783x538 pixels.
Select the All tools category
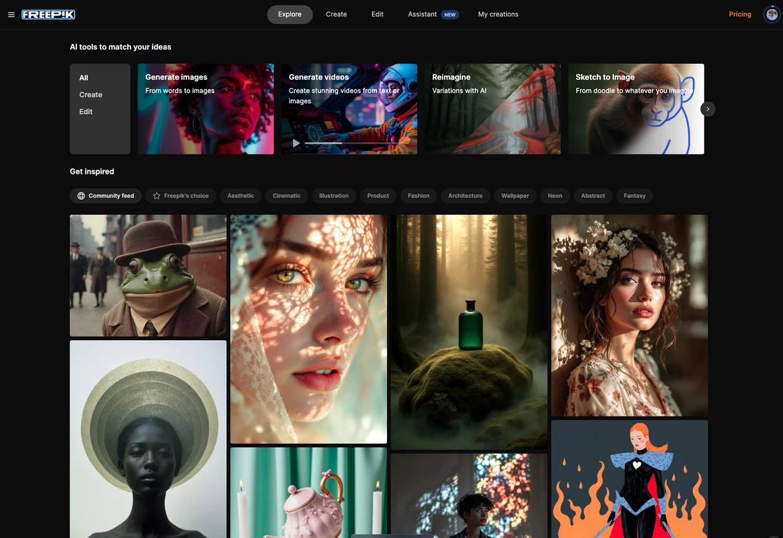(x=84, y=78)
